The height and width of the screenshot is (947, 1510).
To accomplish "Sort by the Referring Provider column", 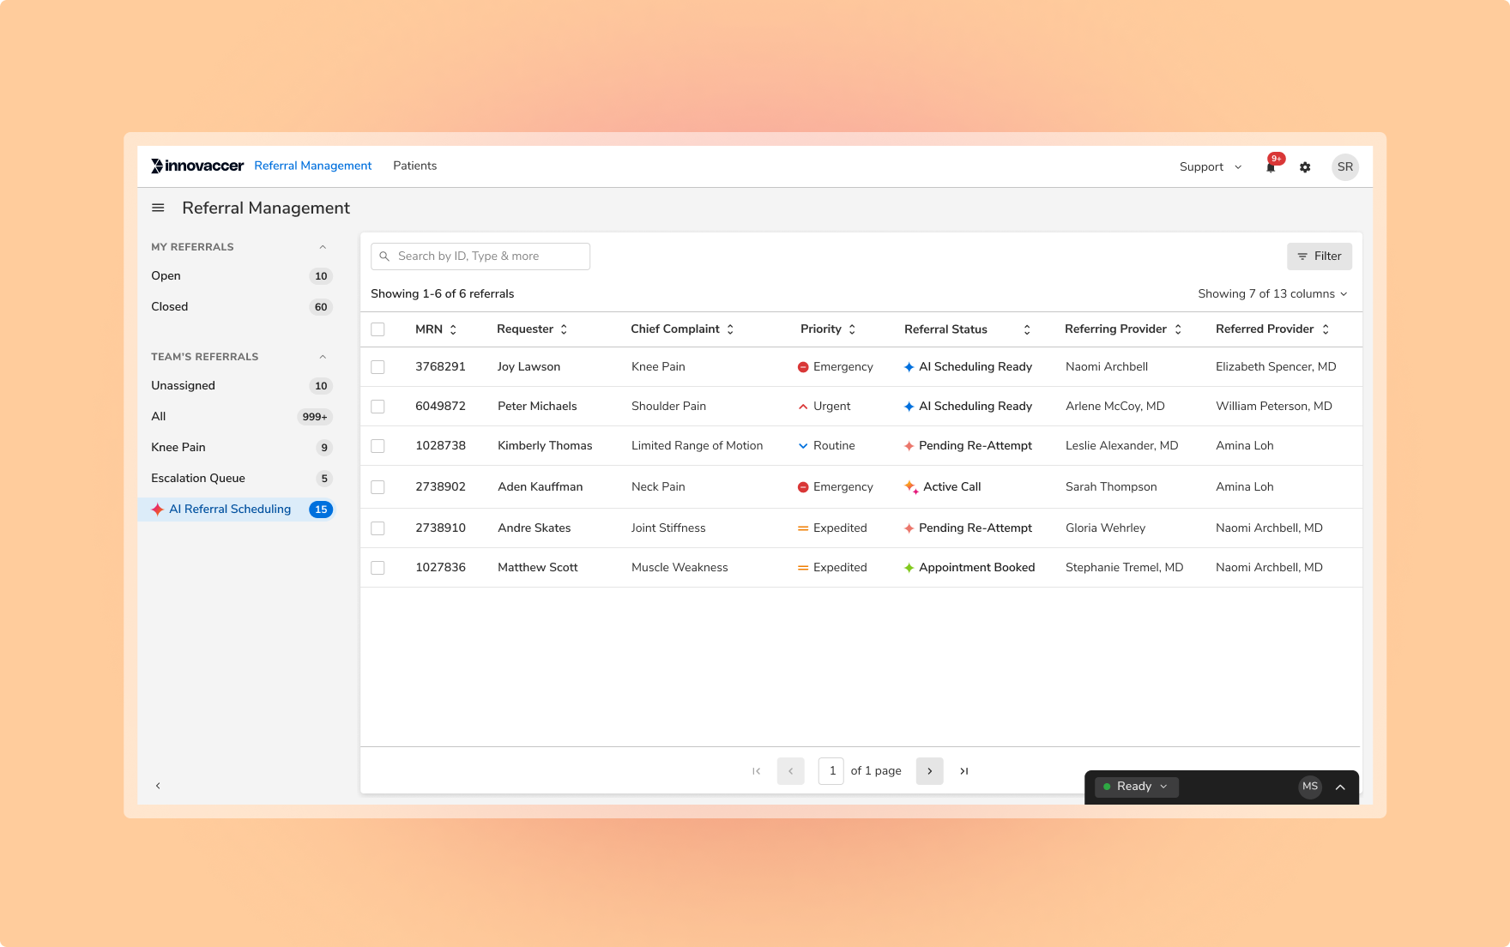I will [1178, 329].
